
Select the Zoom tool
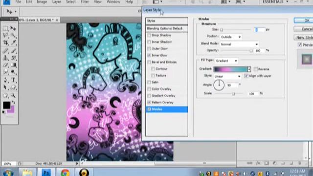(13, 95)
